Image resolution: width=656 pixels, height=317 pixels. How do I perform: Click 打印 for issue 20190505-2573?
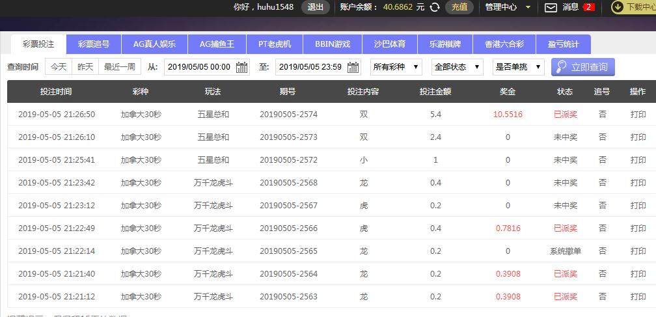point(638,137)
